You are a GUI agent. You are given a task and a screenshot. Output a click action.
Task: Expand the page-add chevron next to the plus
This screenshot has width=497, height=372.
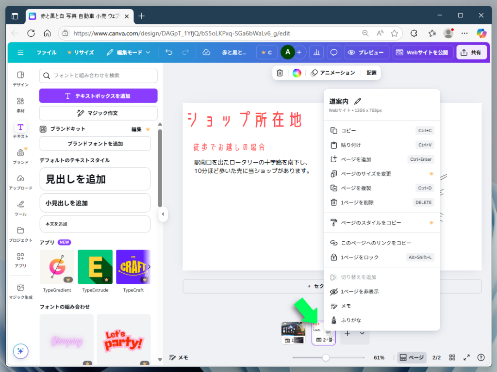[x=361, y=333]
